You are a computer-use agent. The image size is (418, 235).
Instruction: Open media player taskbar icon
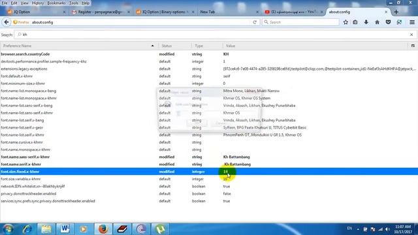(84, 229)
